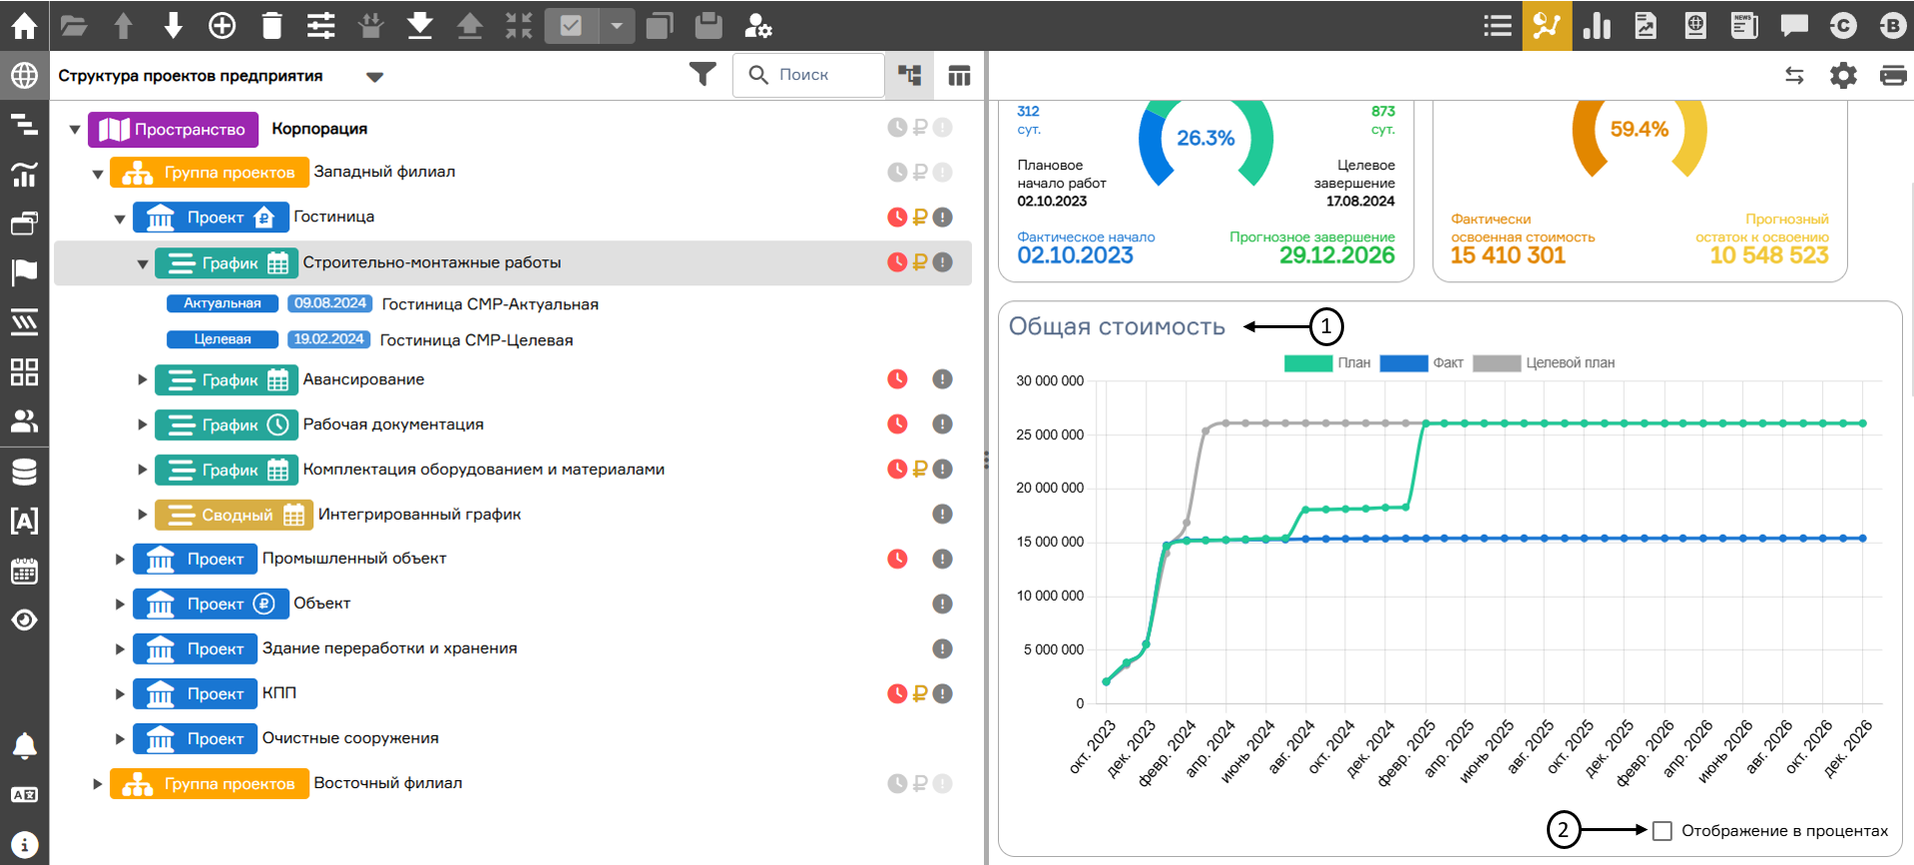
Task: Expand the Восточный филиал group
Action: [98, 784]
